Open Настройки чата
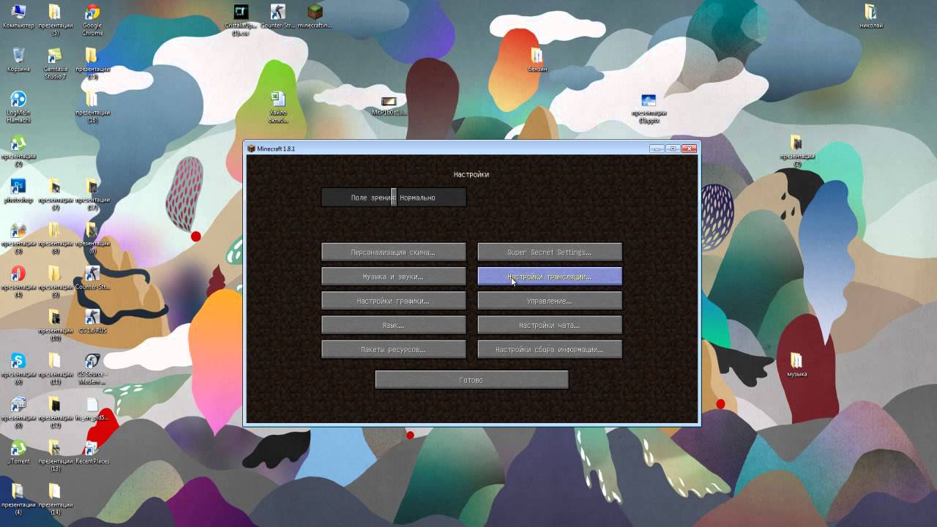The image size is (937, 527). (x=550, y=325)
